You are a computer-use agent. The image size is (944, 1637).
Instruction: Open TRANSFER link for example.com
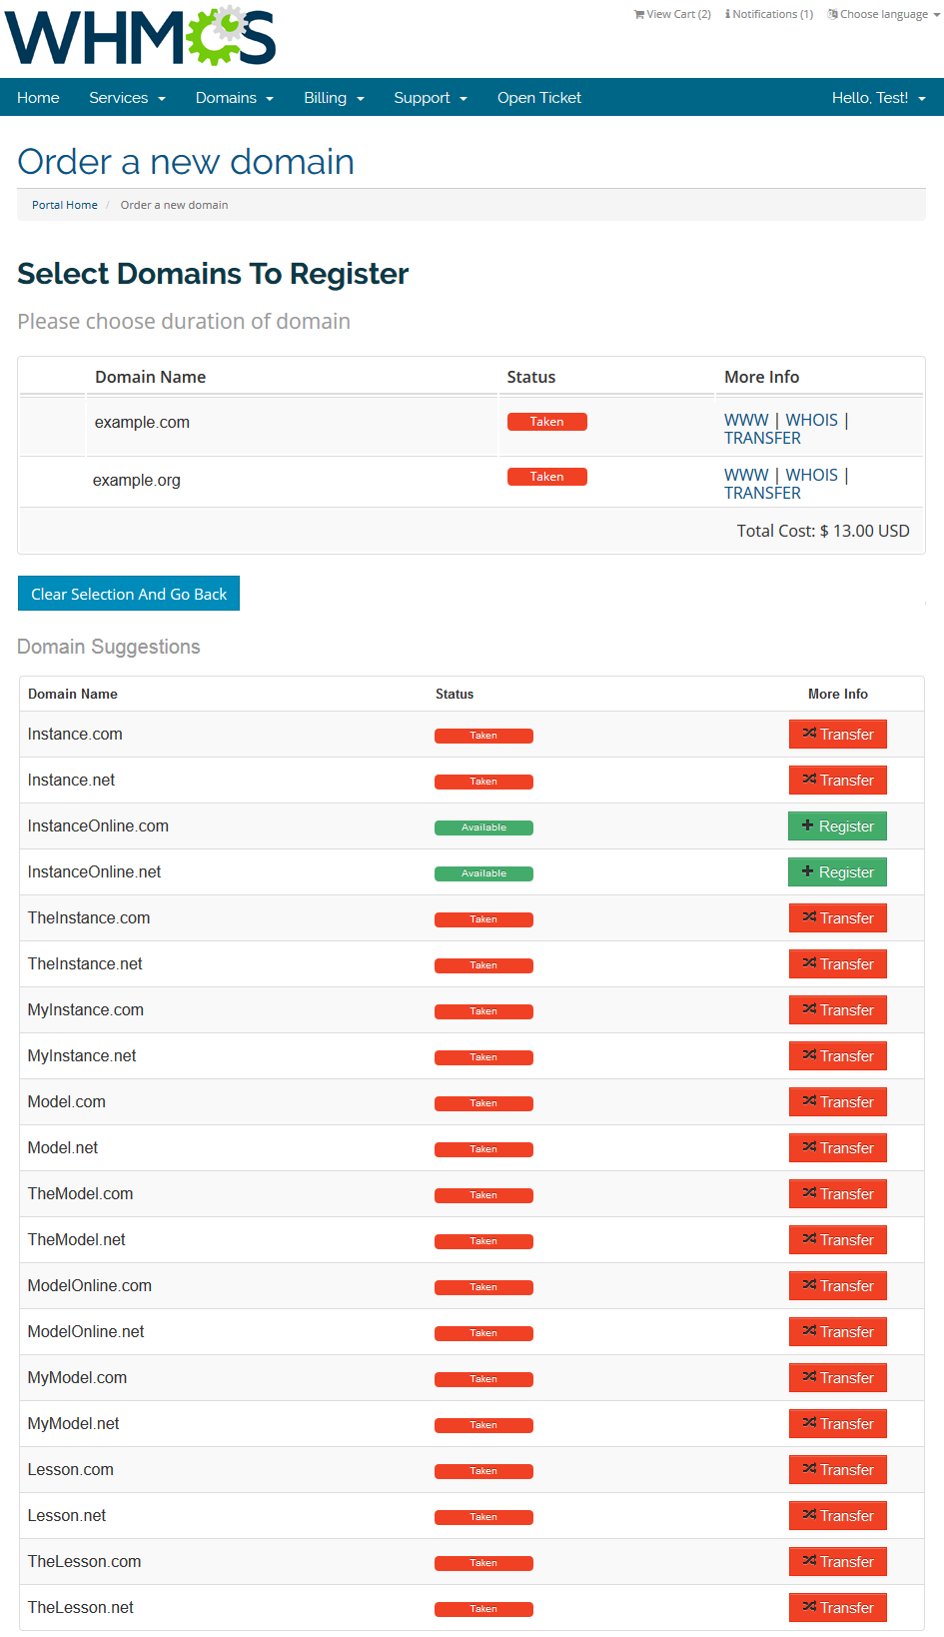coord(763,439)
